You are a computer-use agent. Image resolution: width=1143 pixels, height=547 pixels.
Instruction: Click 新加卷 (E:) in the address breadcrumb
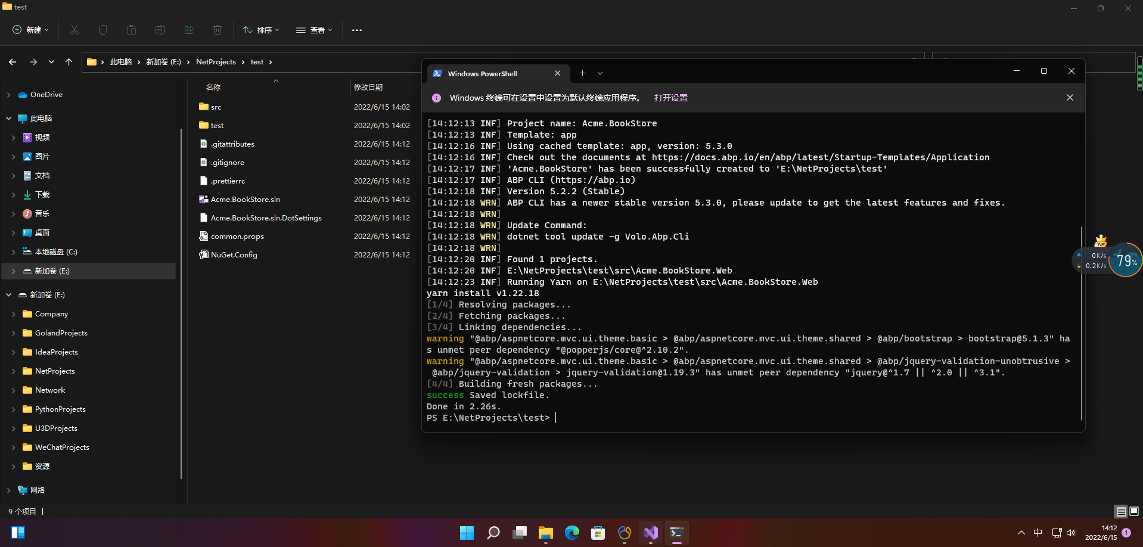[x=163, y=62]
